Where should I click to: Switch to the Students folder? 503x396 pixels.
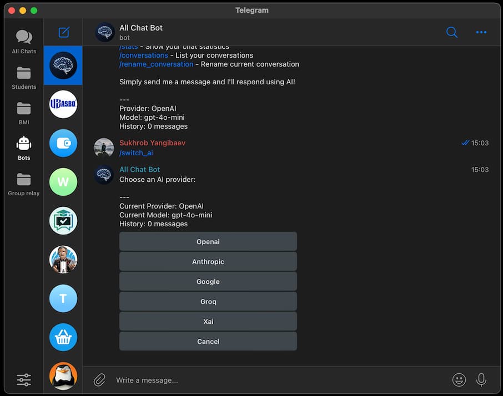pyautogui.click(x=24, y=78)
